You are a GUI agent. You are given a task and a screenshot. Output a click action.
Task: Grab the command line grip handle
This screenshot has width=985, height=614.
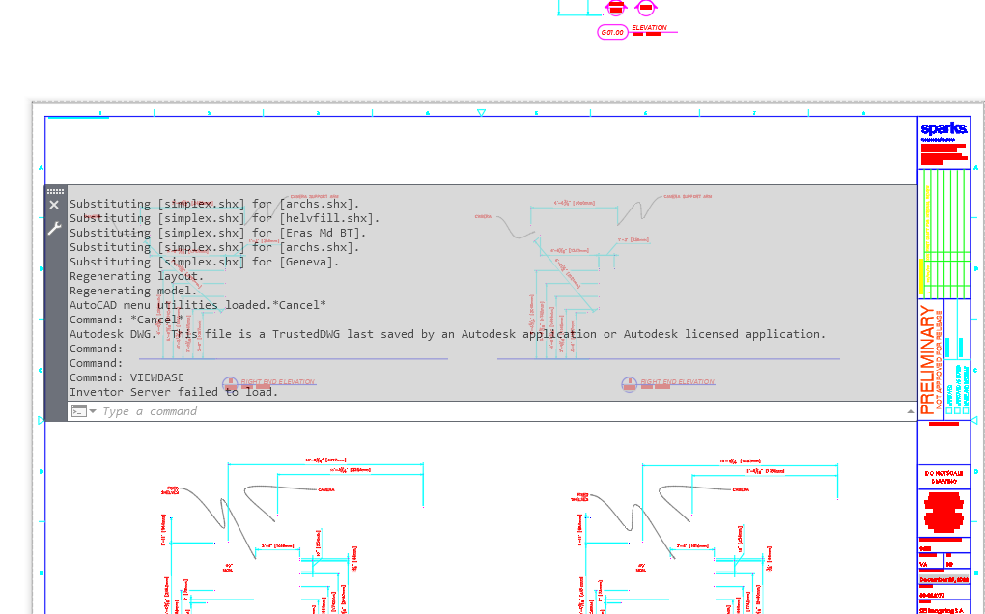(x=55, y=192)
